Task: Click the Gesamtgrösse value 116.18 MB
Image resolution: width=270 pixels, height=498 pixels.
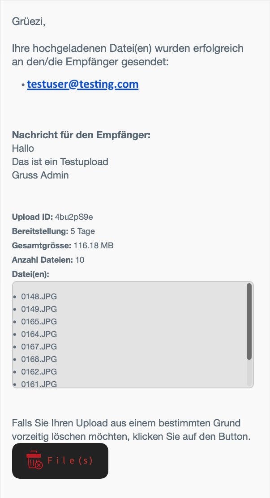Action: coord(94,246)
